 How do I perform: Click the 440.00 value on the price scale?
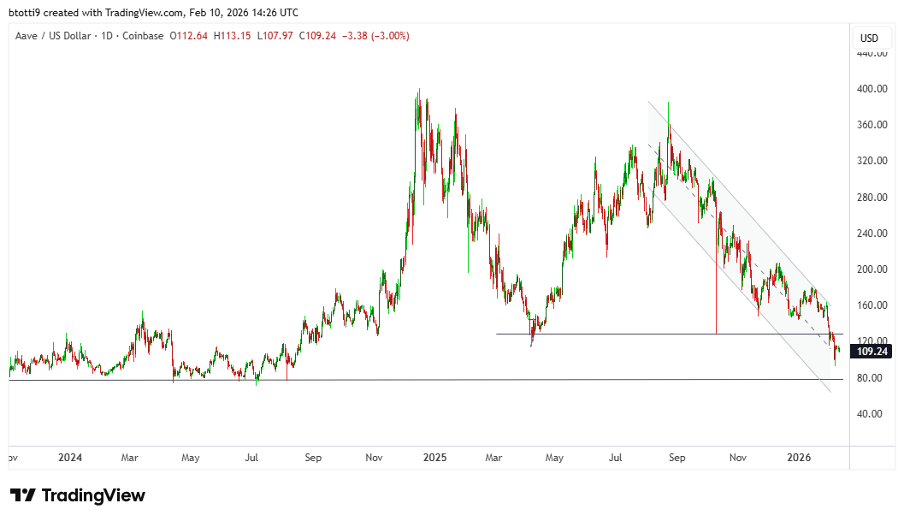click(872, 53)
